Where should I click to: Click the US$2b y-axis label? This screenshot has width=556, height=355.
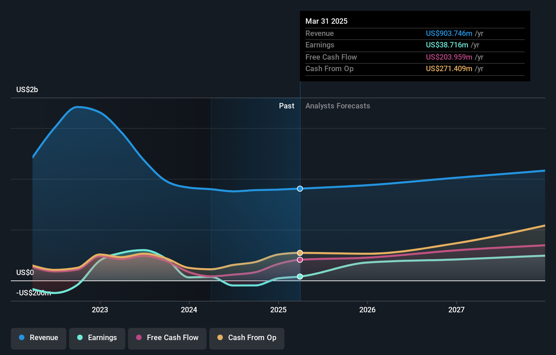coord(27,90)
